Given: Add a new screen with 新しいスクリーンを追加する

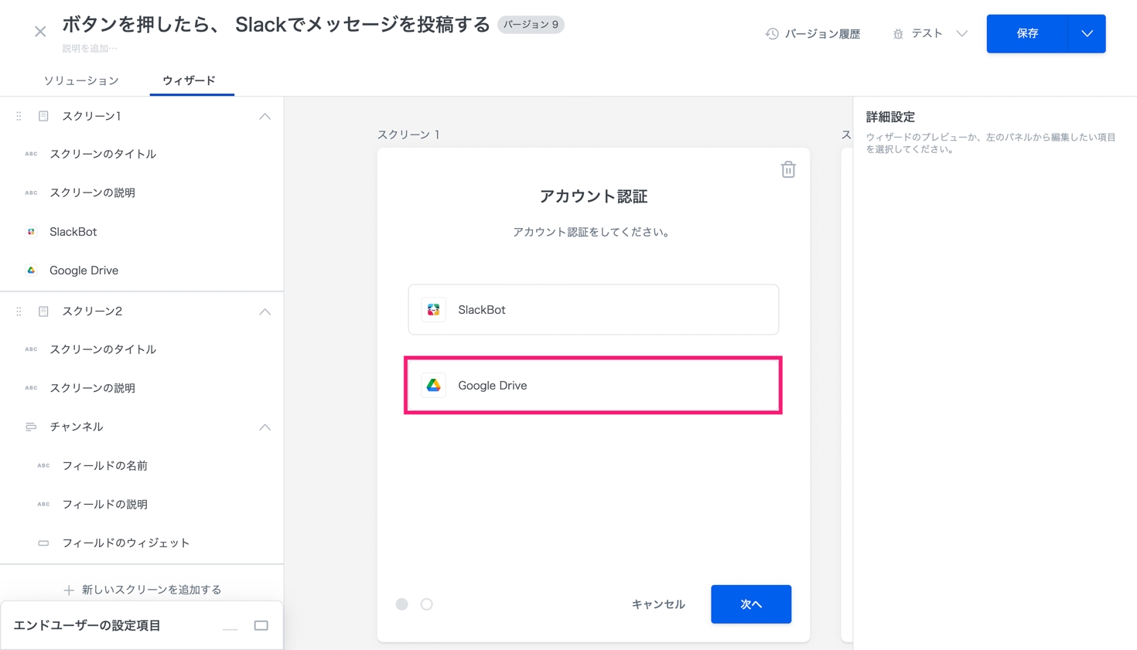Looking at the screenshot, I should coord(142,590).
